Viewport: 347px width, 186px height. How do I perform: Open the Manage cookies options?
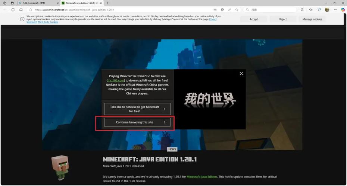point(312,19)
